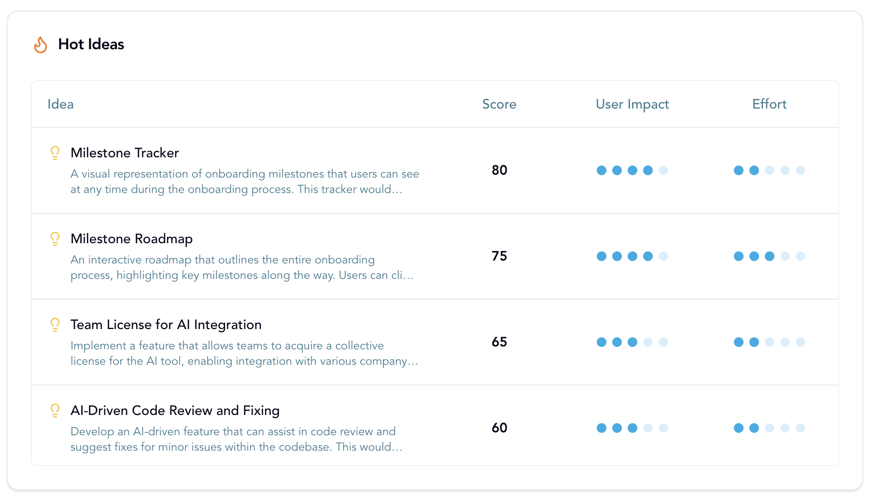This screenshot has height=497, width=871.
Task: Click Team License's user impact dots
Action: pyautogui.click(x=632, y=342)
